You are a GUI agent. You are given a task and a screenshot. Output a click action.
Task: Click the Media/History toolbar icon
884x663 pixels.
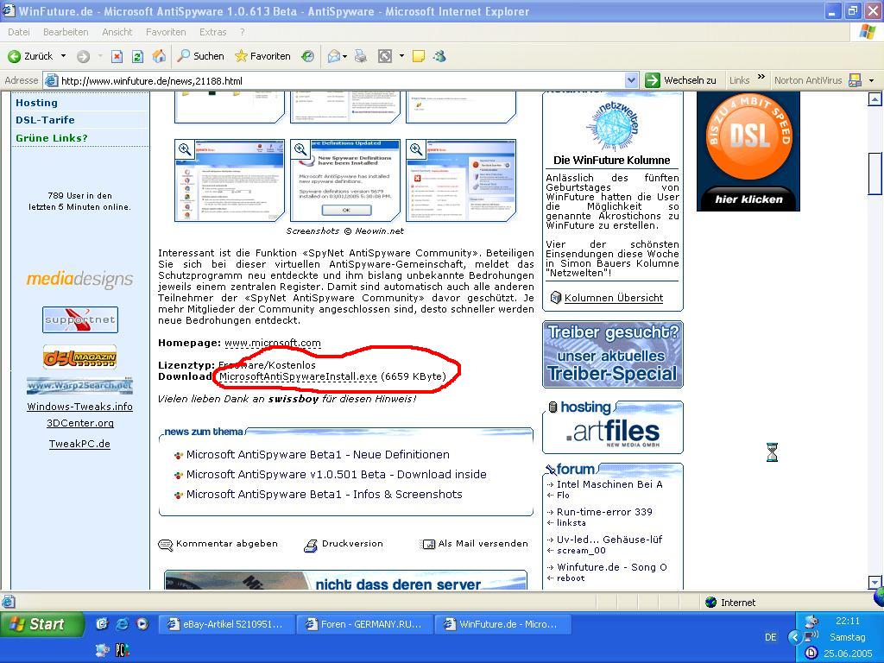[x=308, y=56]
